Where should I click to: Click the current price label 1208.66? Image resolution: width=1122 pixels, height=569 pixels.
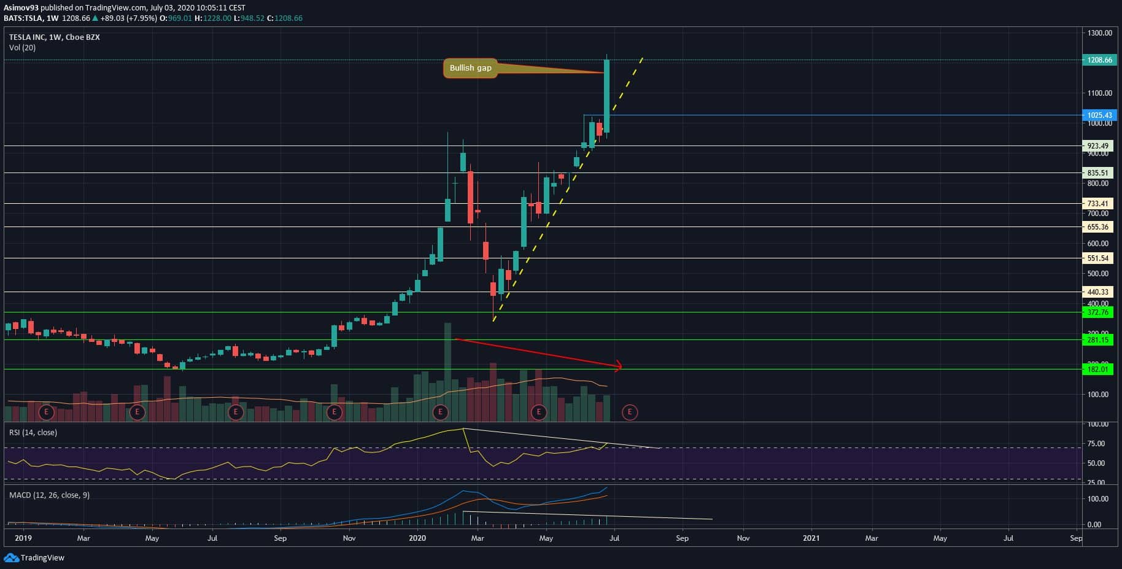1099,60
